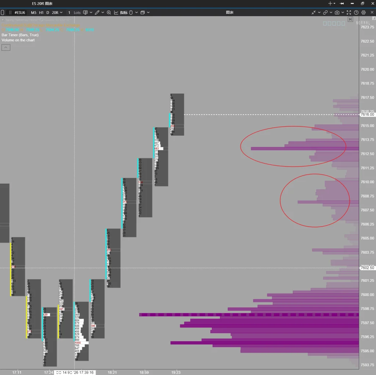Open the drawing tools pencil icon
This screenshot has height=375, width=376.
click(x=97, y=12)
